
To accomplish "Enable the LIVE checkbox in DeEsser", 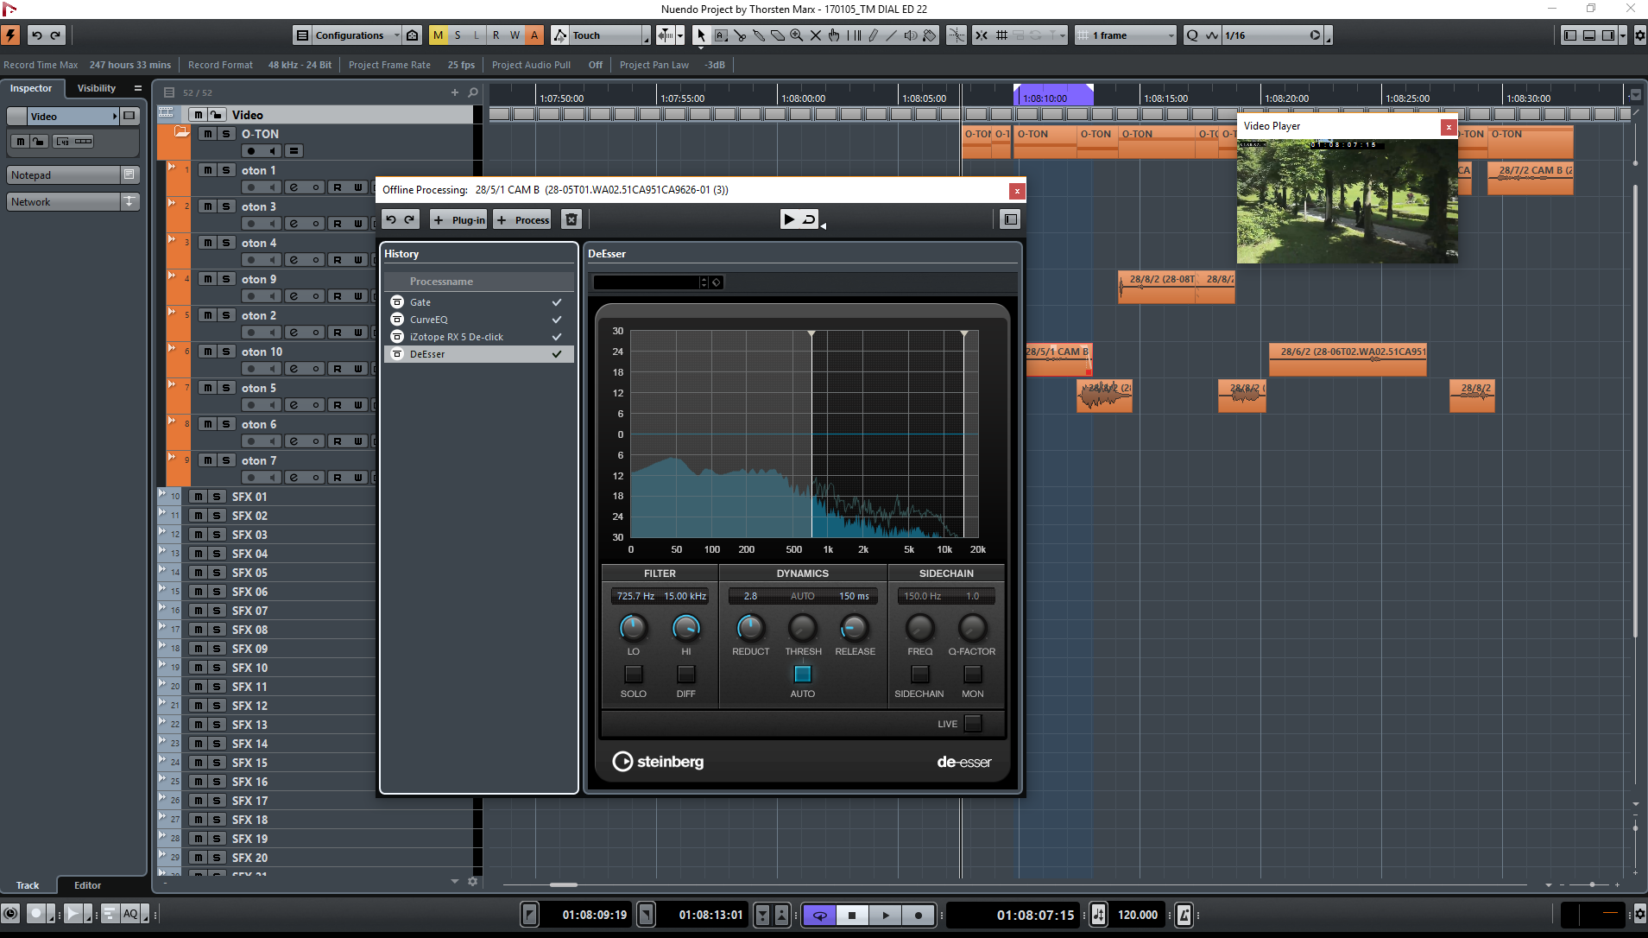I will pyautogui.click(x=972, y=724).
